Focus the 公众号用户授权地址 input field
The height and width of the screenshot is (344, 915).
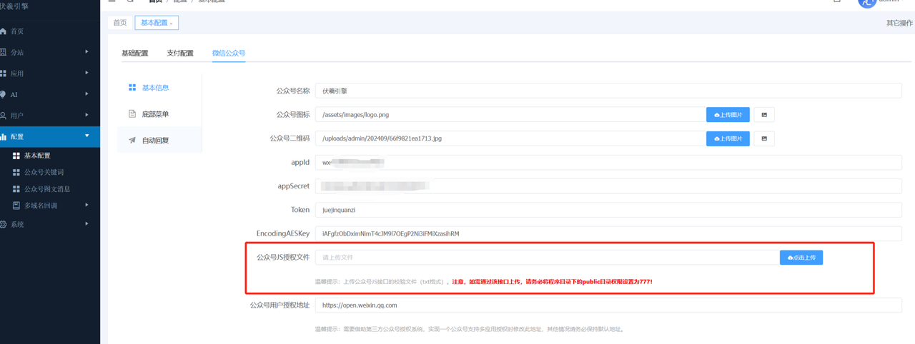click(x=608, y=305)
